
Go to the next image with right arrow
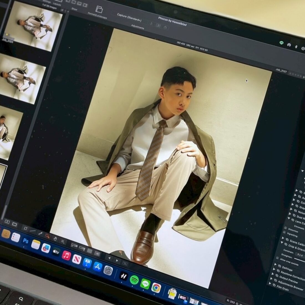pyautogui.click(x=117, y=260)
